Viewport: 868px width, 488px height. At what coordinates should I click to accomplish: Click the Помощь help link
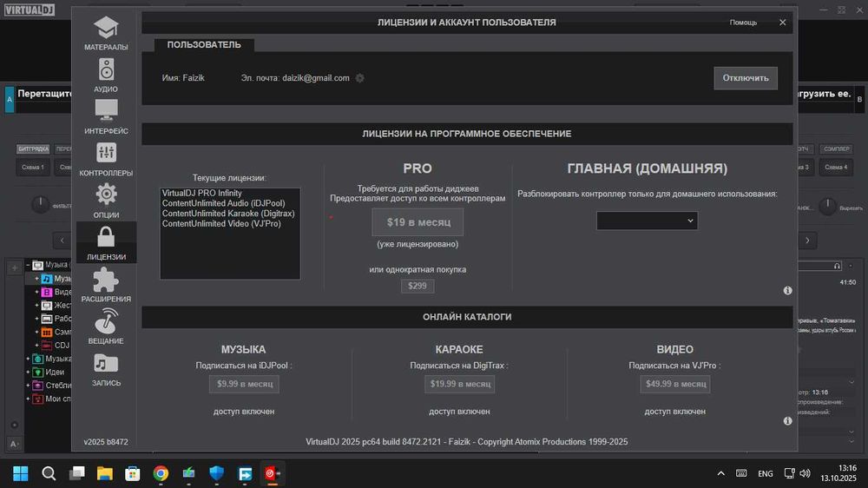pyautogui.click(x=743, y=23)
